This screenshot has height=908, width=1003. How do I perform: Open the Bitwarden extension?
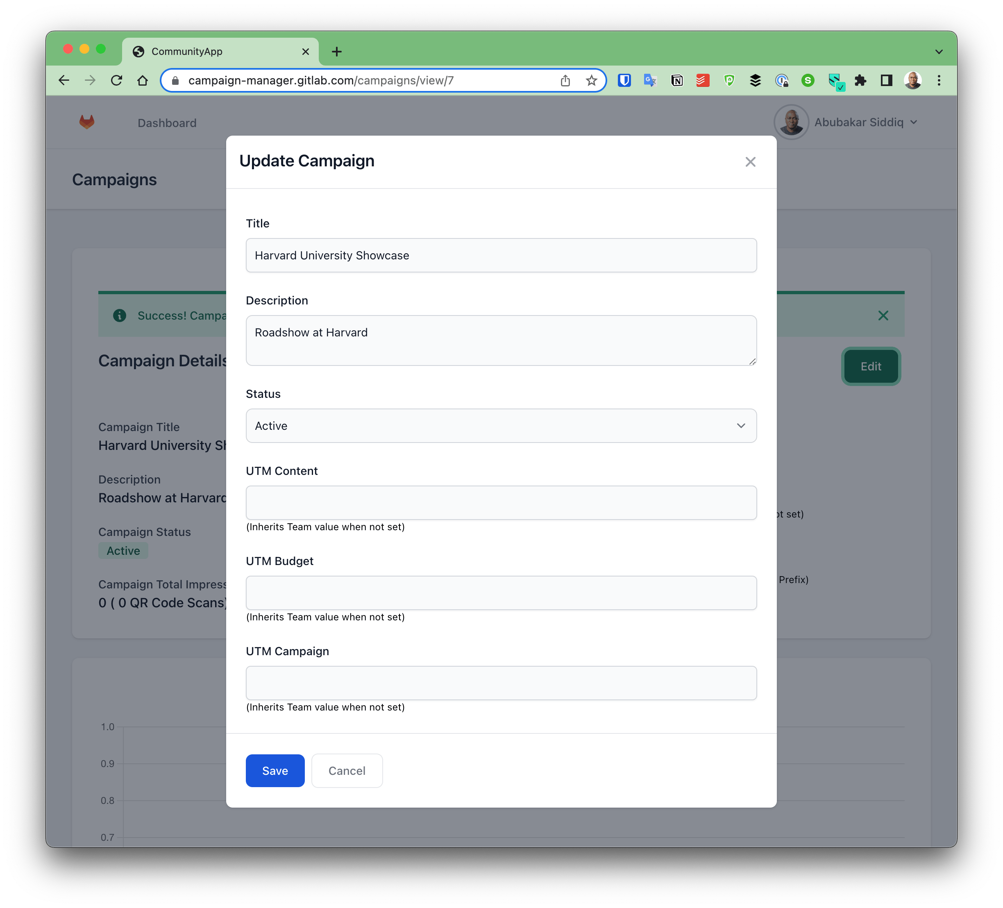(x=624, y=80)
